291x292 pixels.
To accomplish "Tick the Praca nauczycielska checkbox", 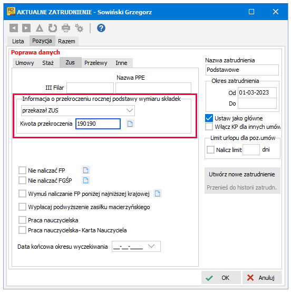I will pos(22,220).
